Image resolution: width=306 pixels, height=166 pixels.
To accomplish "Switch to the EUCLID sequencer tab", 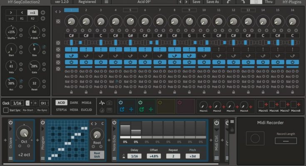I will (x=86, y=110).
